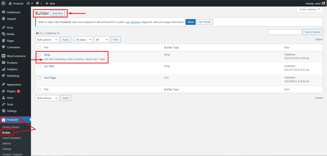Click the Analytics bar chart icon
This screenshot has height=156, width=327.
click(x=3, y=69)
